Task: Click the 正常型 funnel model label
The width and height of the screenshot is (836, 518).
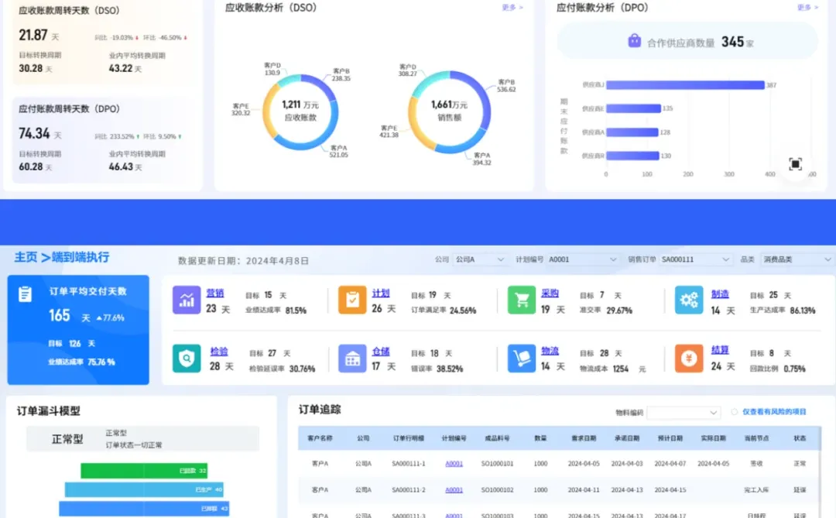Action: pos(67,439)
